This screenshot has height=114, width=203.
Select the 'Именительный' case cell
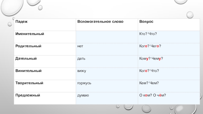30,34
